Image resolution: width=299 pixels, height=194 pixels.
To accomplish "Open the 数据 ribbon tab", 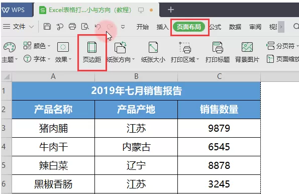I will click(x=235, y=27).
